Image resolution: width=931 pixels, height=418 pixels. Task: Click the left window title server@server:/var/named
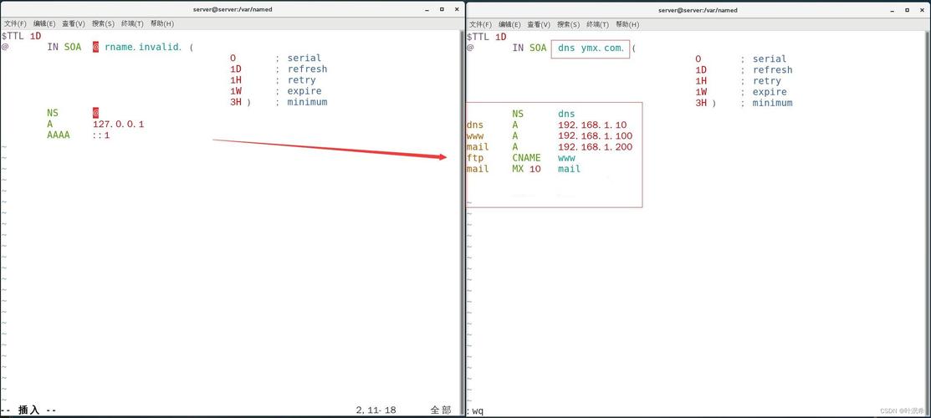click(x=233, y=9)
